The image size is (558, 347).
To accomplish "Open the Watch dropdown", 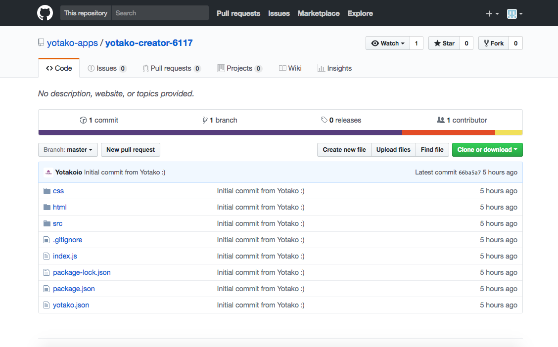I will point(388,43).
